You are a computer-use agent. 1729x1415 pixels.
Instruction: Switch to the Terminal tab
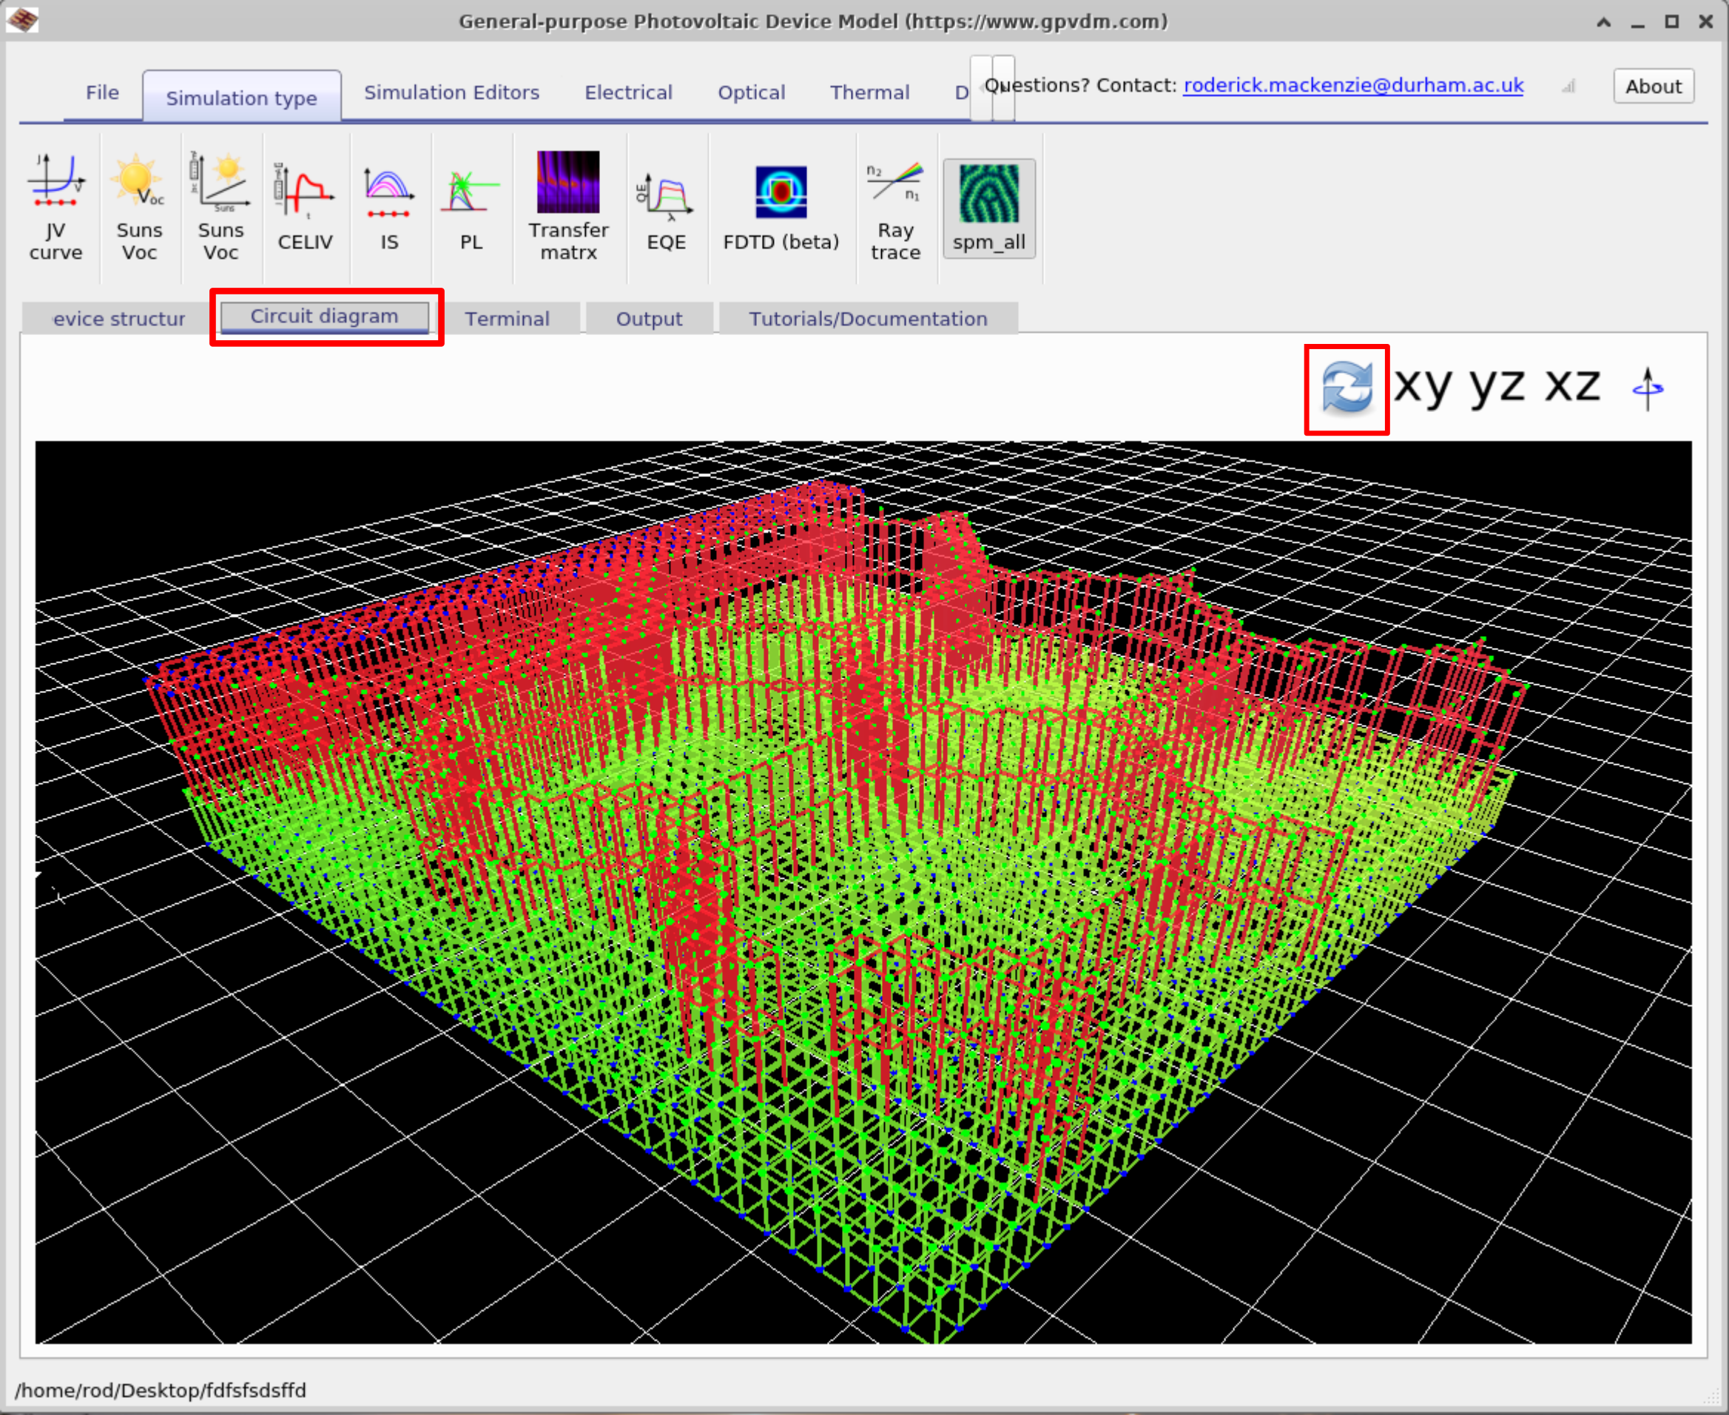507,319
